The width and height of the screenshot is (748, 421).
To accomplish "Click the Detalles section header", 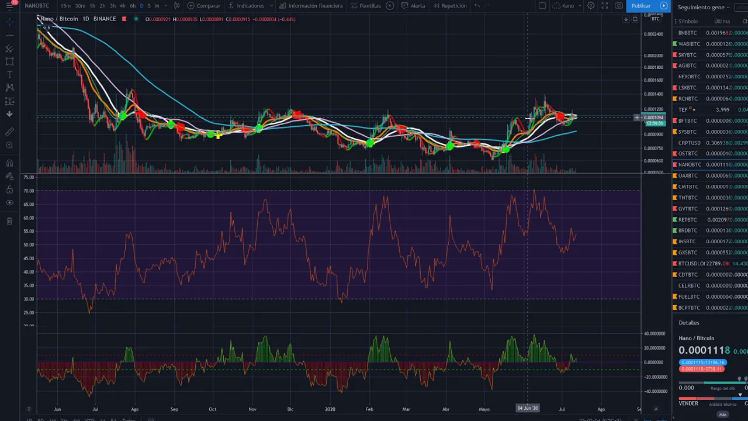I will coord(689,323).
